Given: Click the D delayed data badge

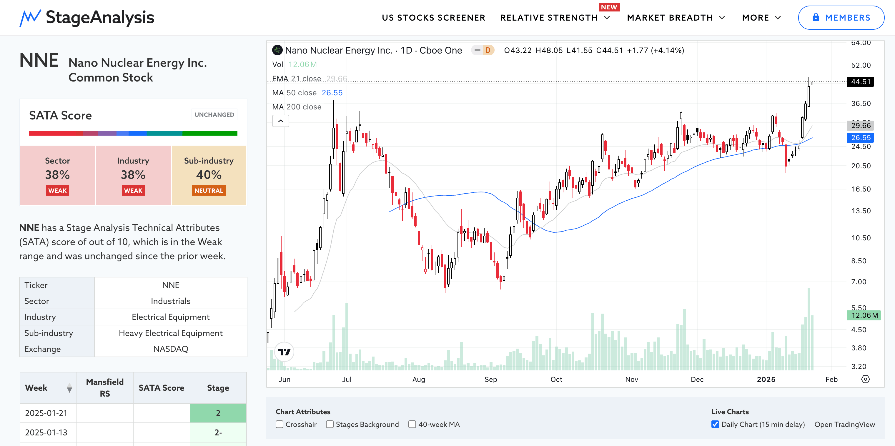Looking at the screenshot, I should 488,50.
